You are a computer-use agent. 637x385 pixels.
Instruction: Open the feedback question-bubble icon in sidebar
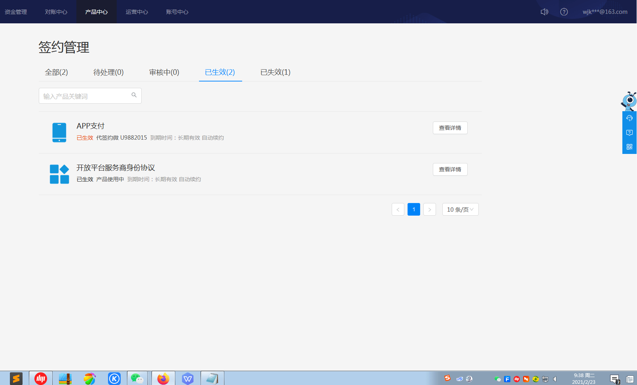pos(629,133)
